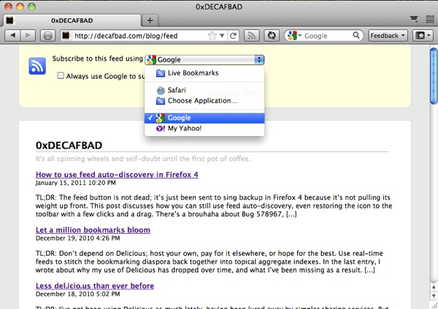Open the bookmarks star dropdown at toolbar end

tap(422, 35)
